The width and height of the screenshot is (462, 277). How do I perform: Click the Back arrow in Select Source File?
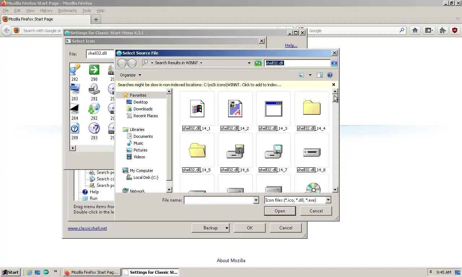[x=122, y=63]
